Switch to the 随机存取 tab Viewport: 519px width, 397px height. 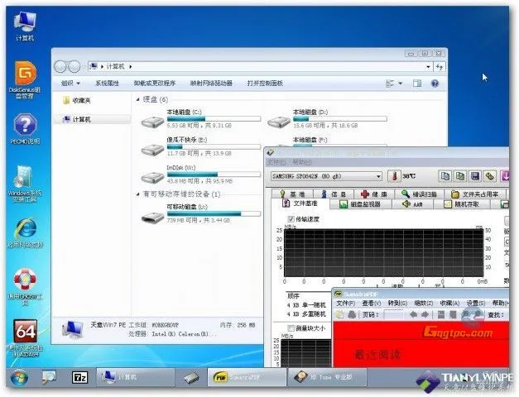[x=462, y=204]
